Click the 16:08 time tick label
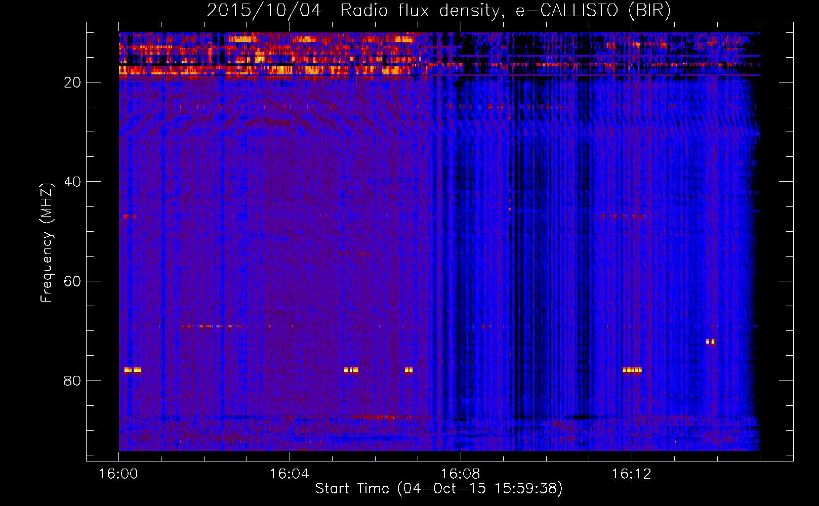 pyautogui.click(x=461, y=474)
